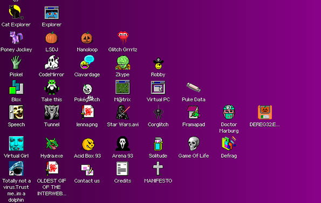Open the Blox blocks icon
321x203 pixels.
point(16,87)
